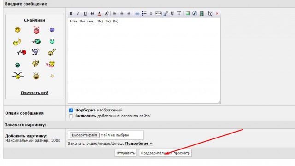
Task: Insert the green pacman smiley
Action: pyautogui.click(x=18, y=65)
